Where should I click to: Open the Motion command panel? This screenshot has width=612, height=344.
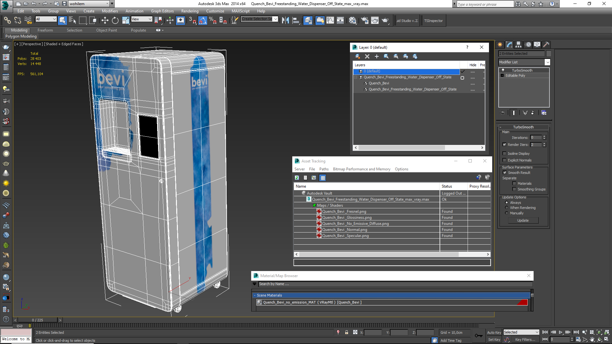(x=528, y=45)
